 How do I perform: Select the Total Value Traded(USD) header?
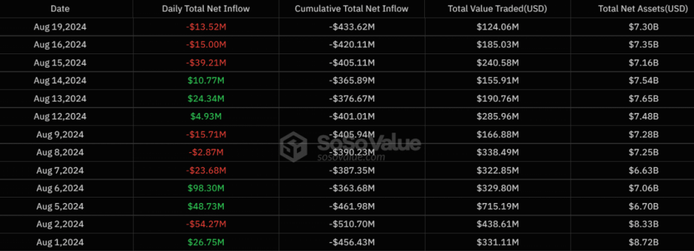click(x=497, y=8)
